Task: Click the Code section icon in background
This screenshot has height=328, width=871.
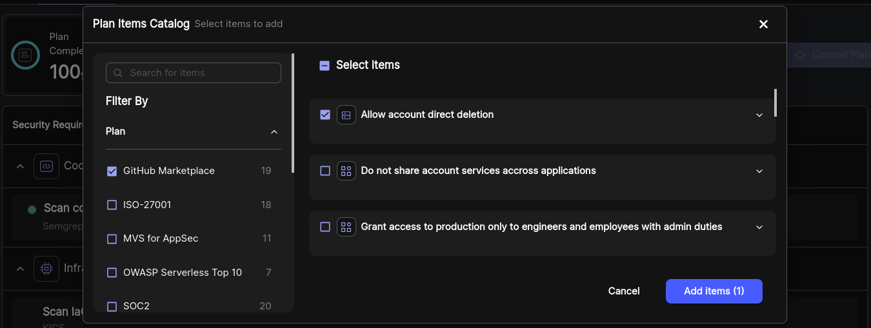Action: coord(46,166)
